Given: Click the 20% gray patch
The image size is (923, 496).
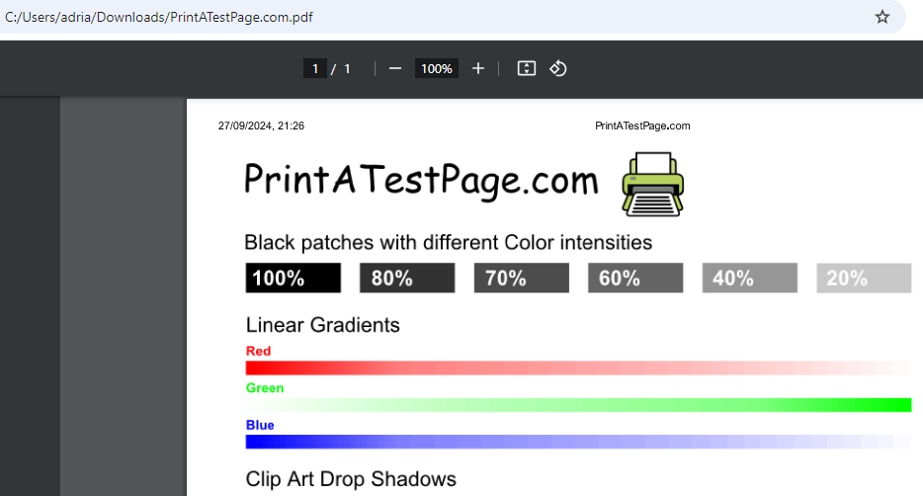Looking at the screenshot, I should [864, 278].
